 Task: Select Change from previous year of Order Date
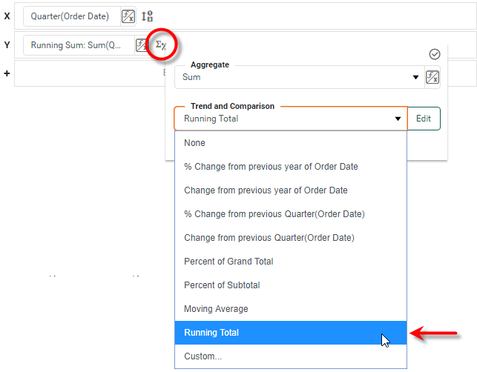point(266,190)
